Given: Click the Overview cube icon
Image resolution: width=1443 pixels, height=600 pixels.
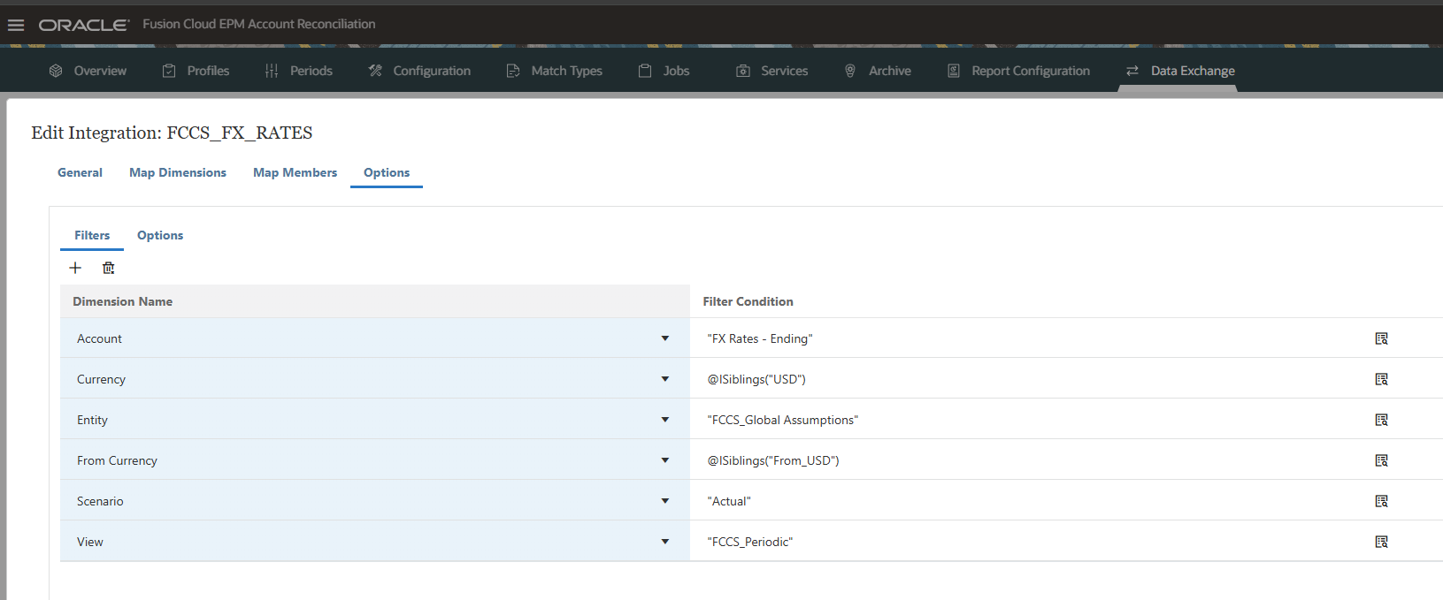Looking at the screenshot, I should point(56,71).
